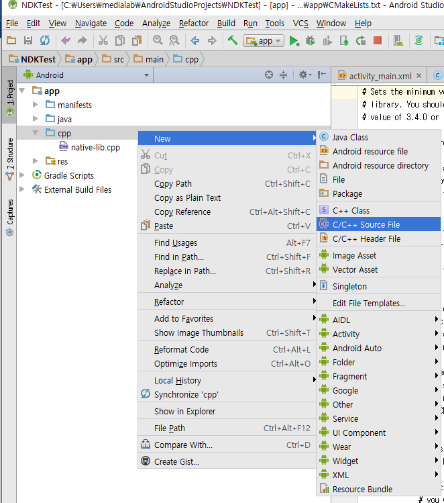This screenshot has height=503, width=444.
Task: Open the Refactor menu in menu bar
Action: [x=194, y=23]
